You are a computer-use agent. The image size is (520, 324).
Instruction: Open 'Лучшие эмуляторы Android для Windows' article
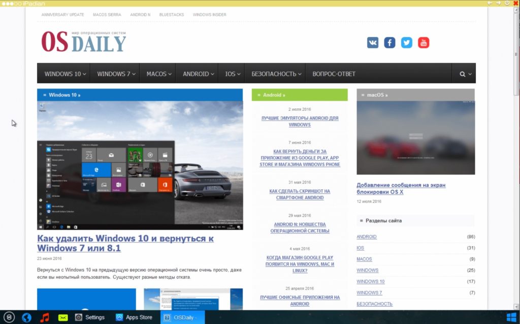[300, 121]
